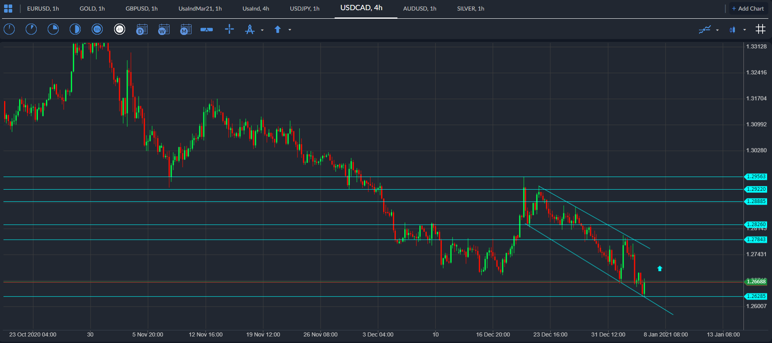Click the 1.27431 price axis value
The image size is (772, 343).
756,254
